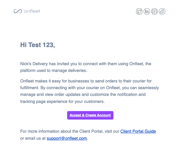
Task: Click the Onfleet infinity loop logo symbol
Action: pos(18,11)
